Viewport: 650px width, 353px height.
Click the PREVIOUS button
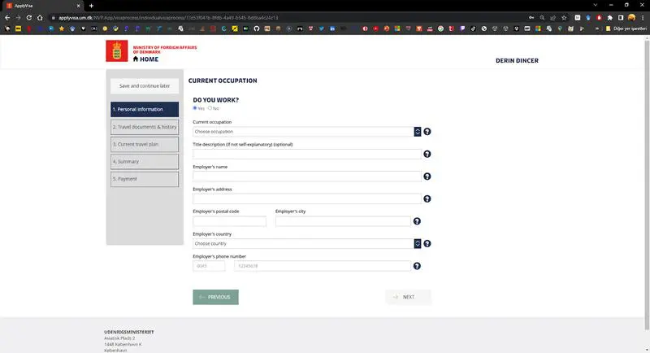(215, 297)
